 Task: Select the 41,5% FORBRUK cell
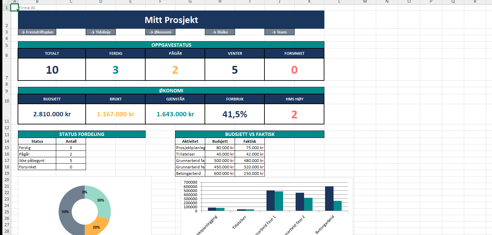pos(234,114)
